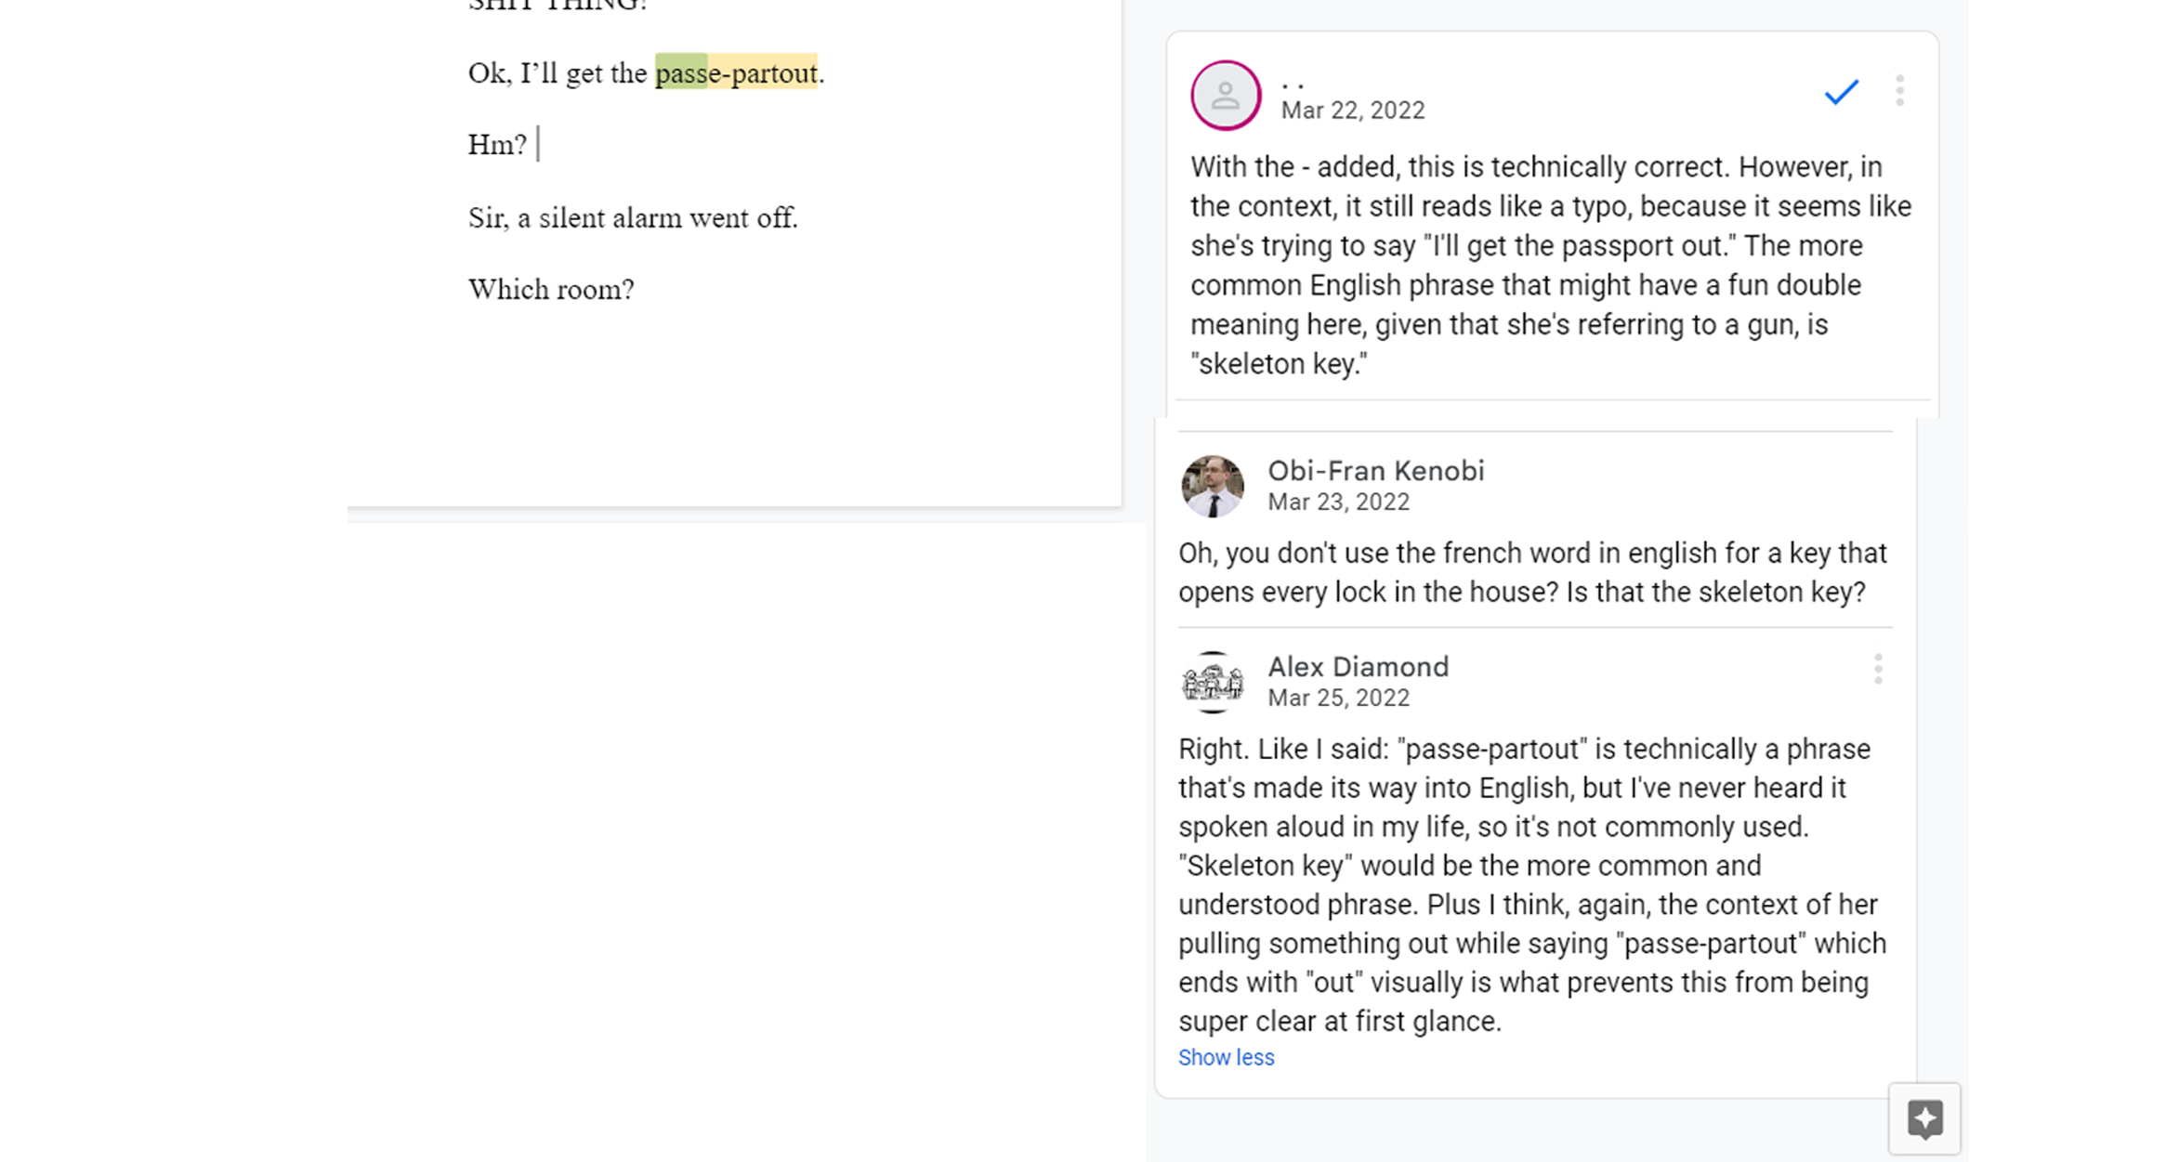Resolve the comment thread with the blue checkmark

(1841, 93)
